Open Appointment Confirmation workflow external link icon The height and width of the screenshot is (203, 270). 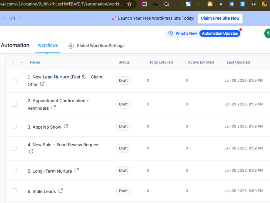53,107
